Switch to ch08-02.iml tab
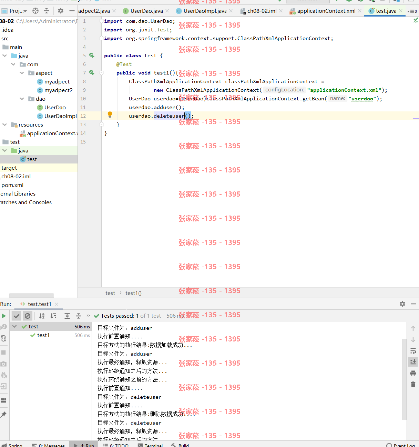Viewport: 419px width, 447px height. click(x=262, y=11)
